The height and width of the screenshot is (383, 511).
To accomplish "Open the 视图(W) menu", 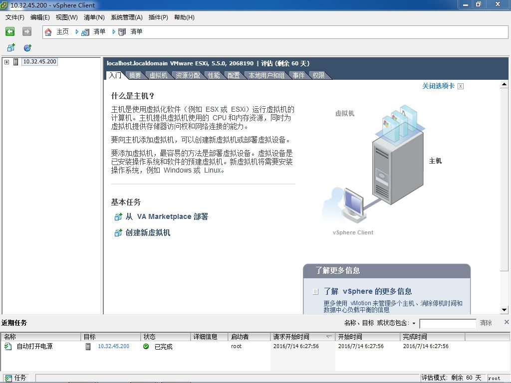I will (x=66, y=17).
